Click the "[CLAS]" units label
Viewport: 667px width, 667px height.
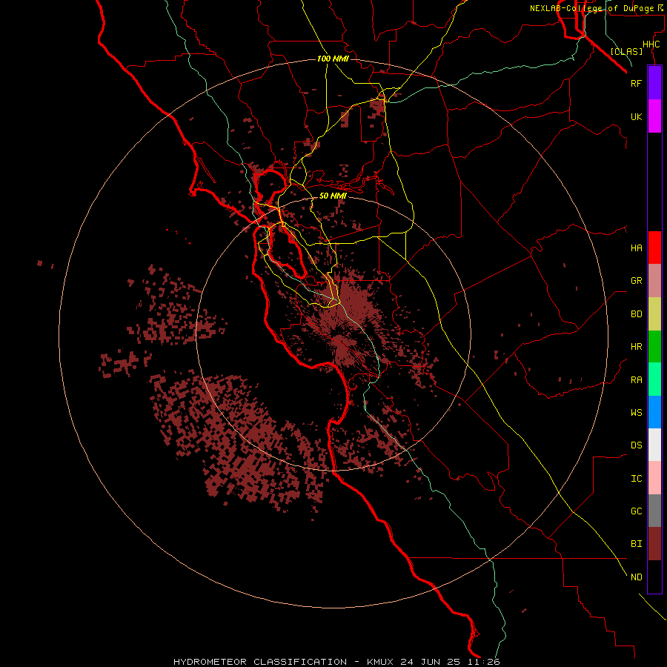pyautogui.click(x=626, y=51)
